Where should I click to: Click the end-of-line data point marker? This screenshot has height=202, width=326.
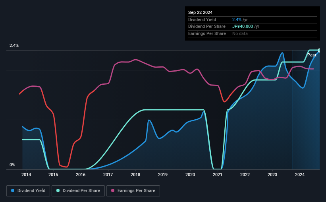[x=319, y=50]
